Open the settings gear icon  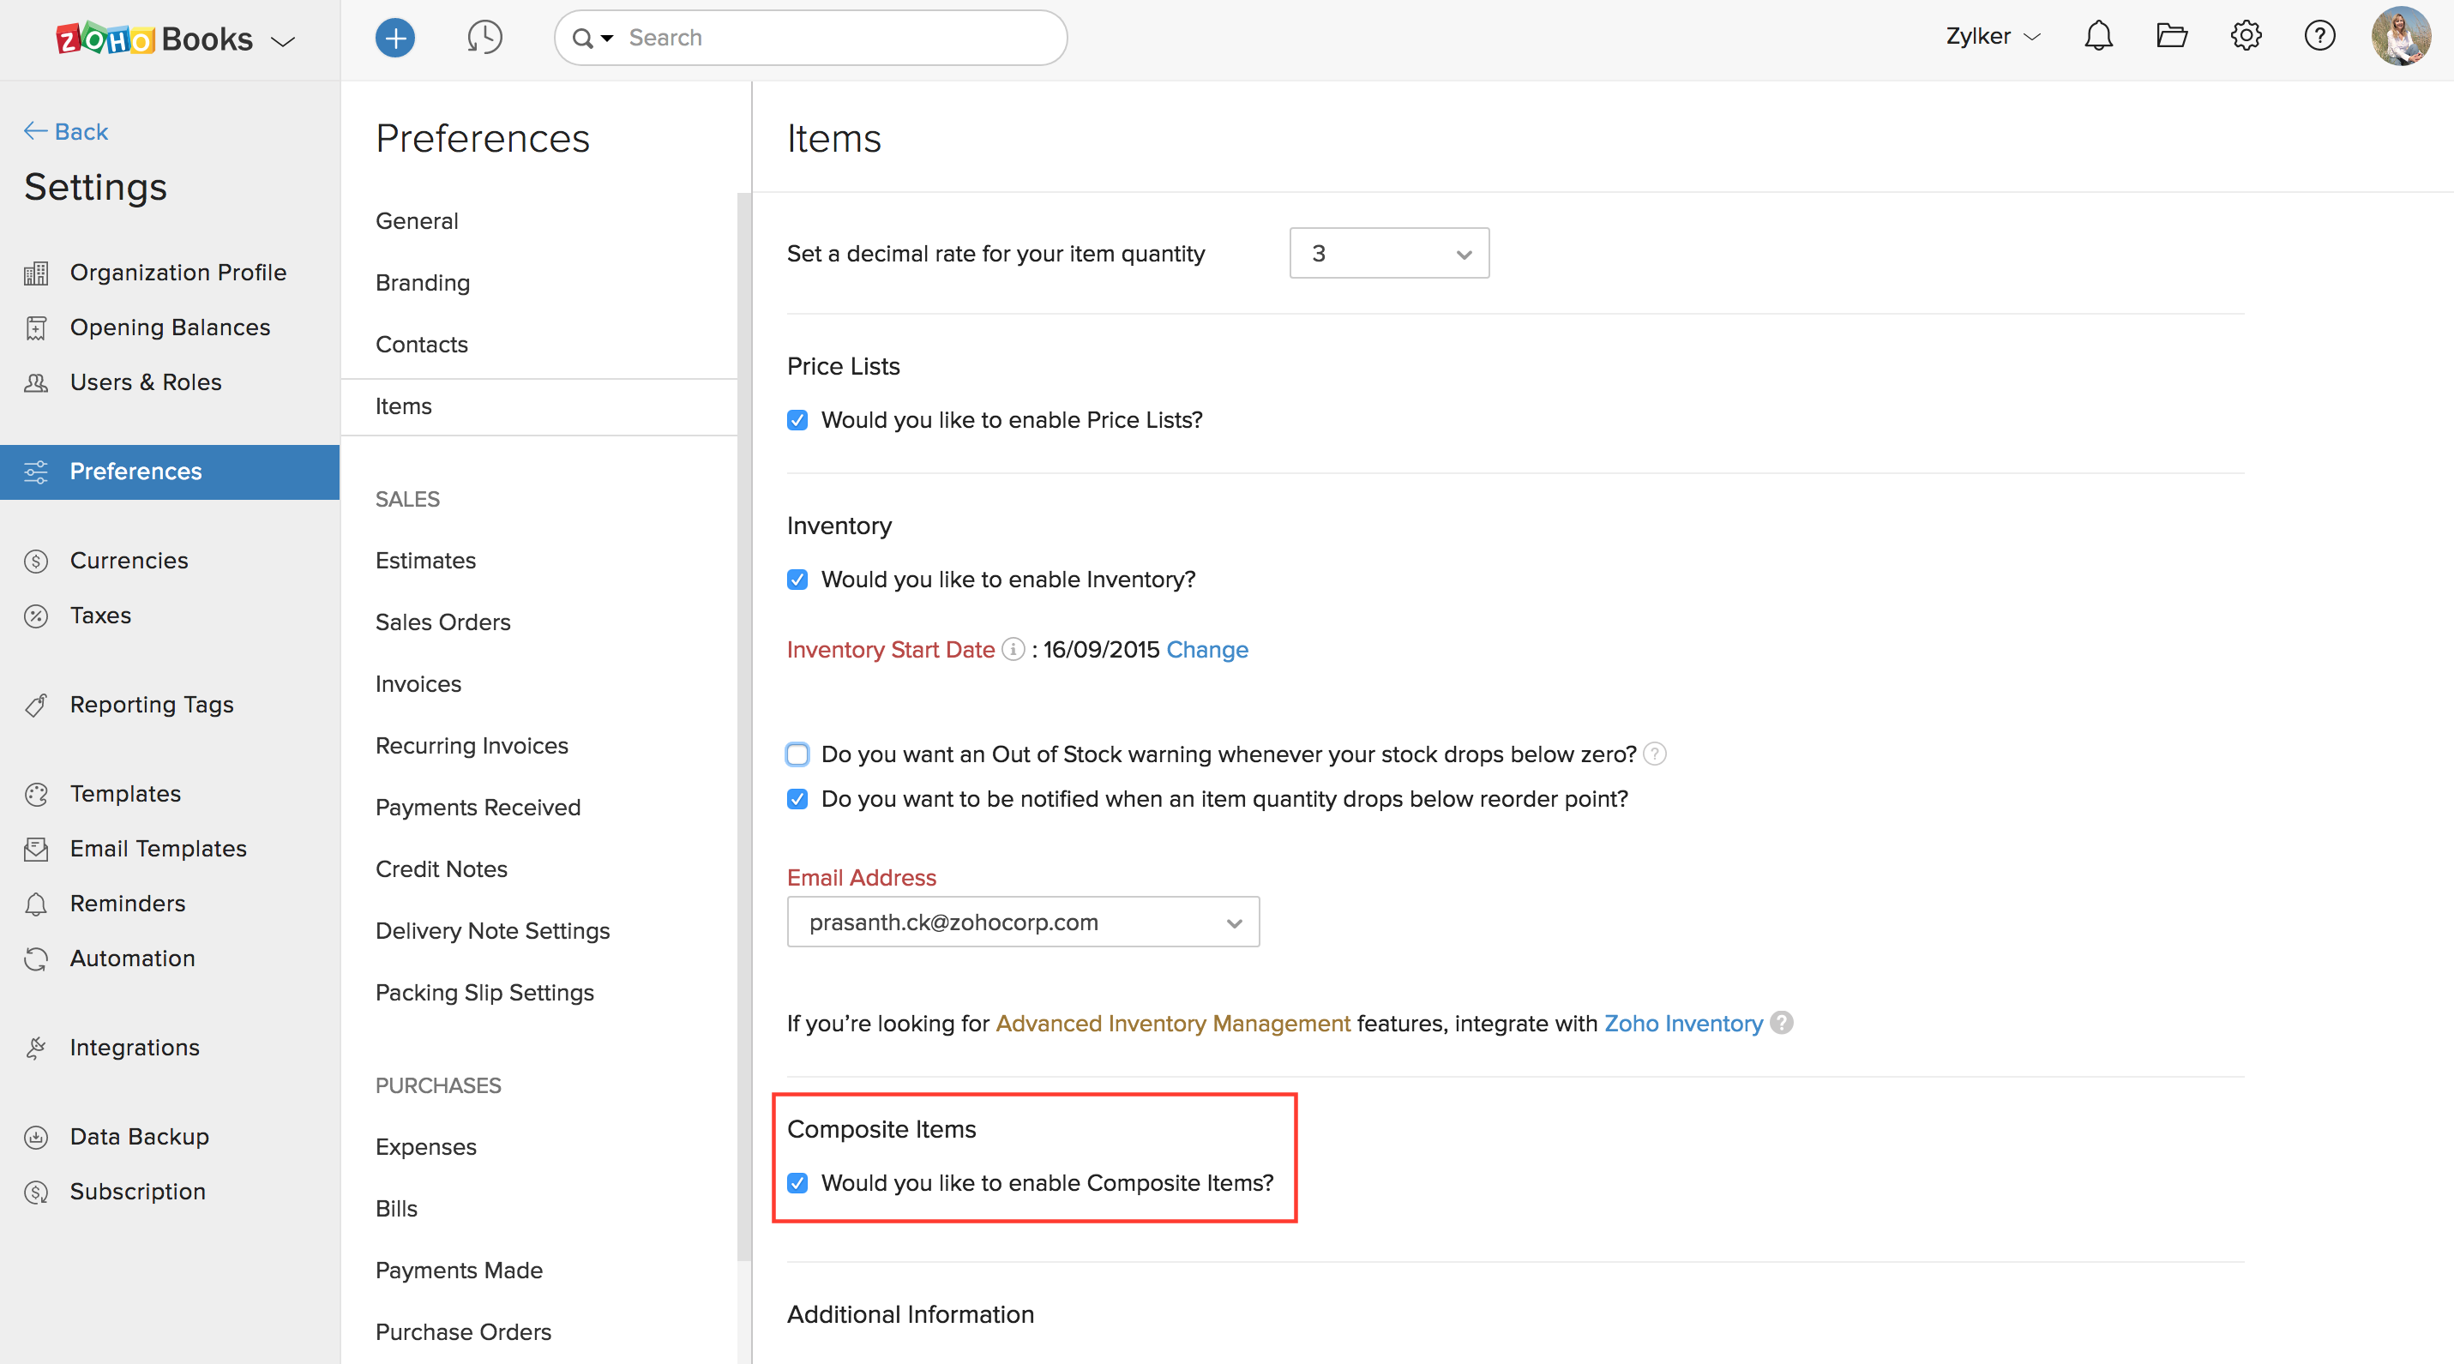pos(2247,33)
